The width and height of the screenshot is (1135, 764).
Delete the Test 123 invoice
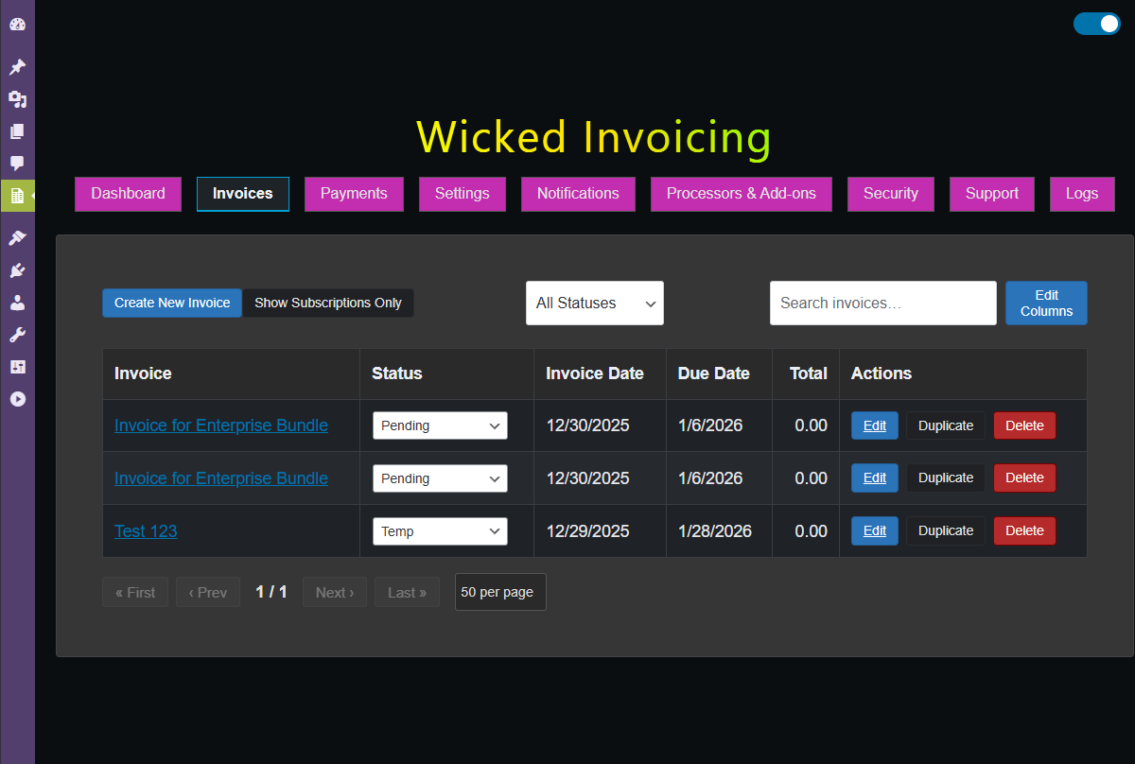point(1023,531)
